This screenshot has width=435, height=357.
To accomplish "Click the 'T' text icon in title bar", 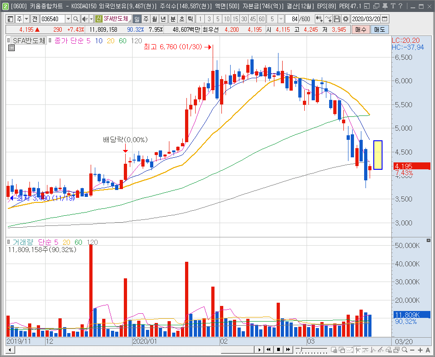I will (x=393, y=6).
